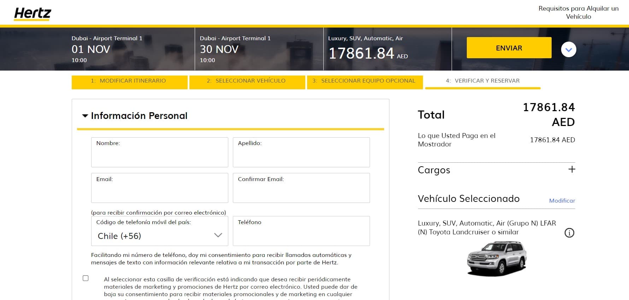Open the vehicle info circle icon
This screenshot has height=300, width=629.
[569, 233]
